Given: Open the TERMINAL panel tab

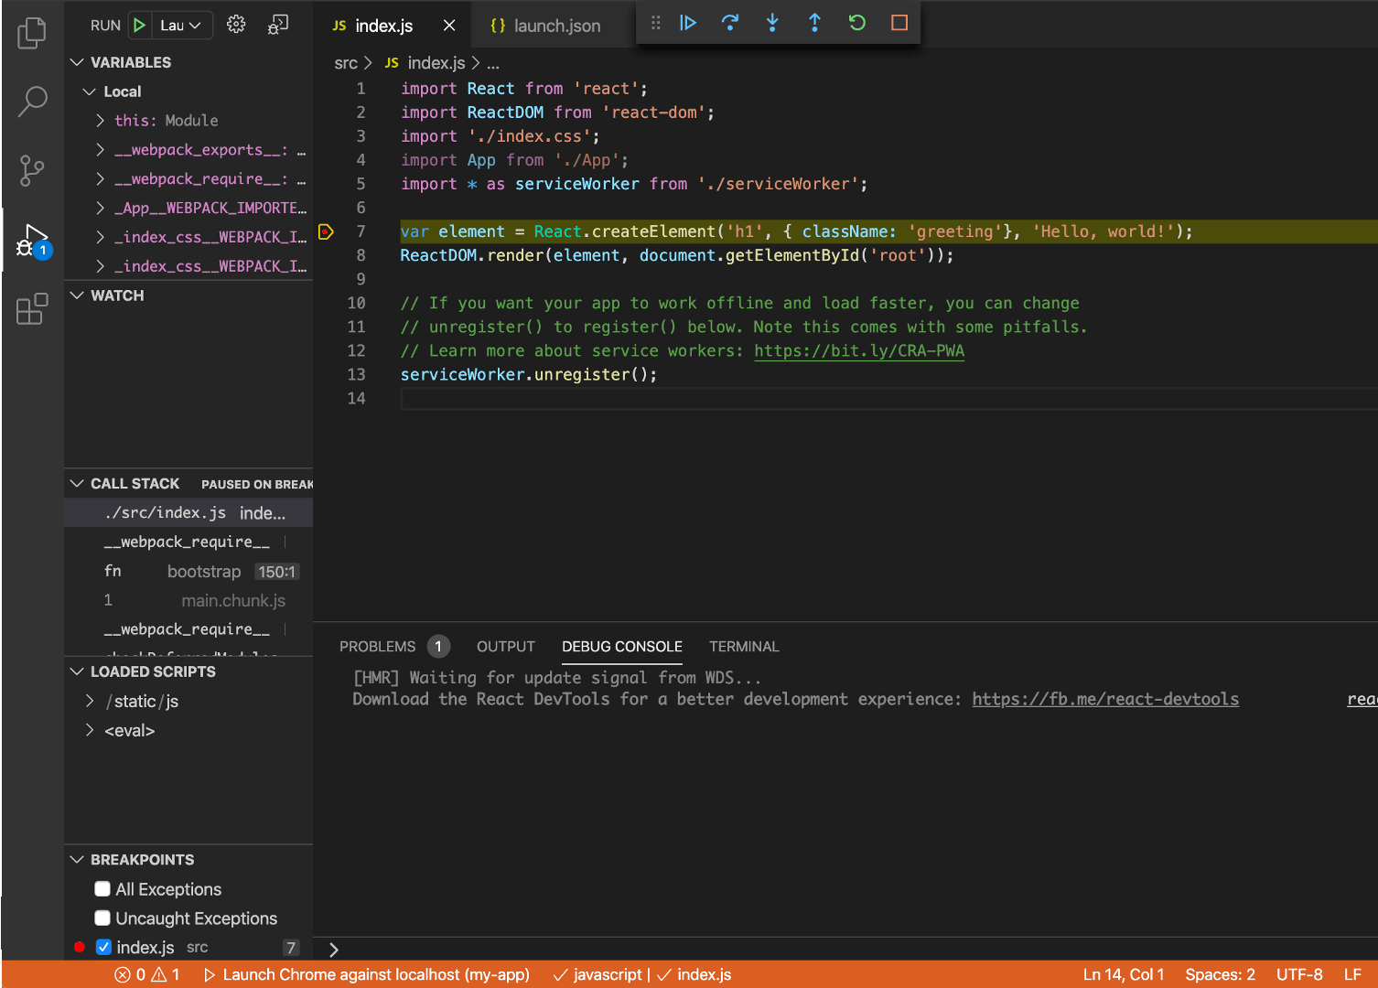Looking at the screenshot, I should (743, 646).
